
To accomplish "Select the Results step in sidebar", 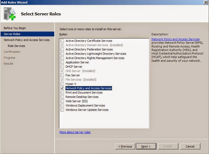I will click(x=9, y=64).
